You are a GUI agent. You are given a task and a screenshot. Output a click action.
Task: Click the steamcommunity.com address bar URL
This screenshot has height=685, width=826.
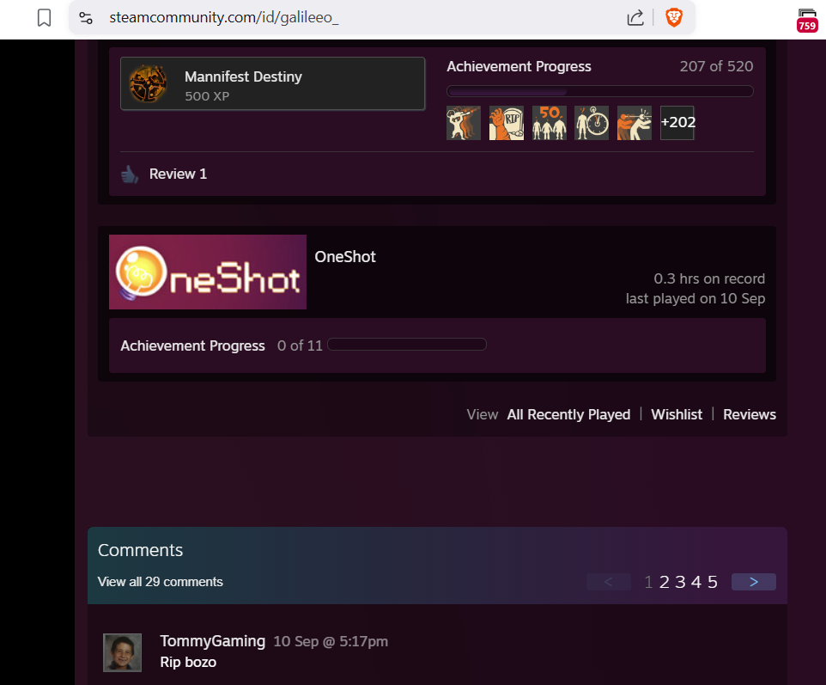(x=224, y=17)
